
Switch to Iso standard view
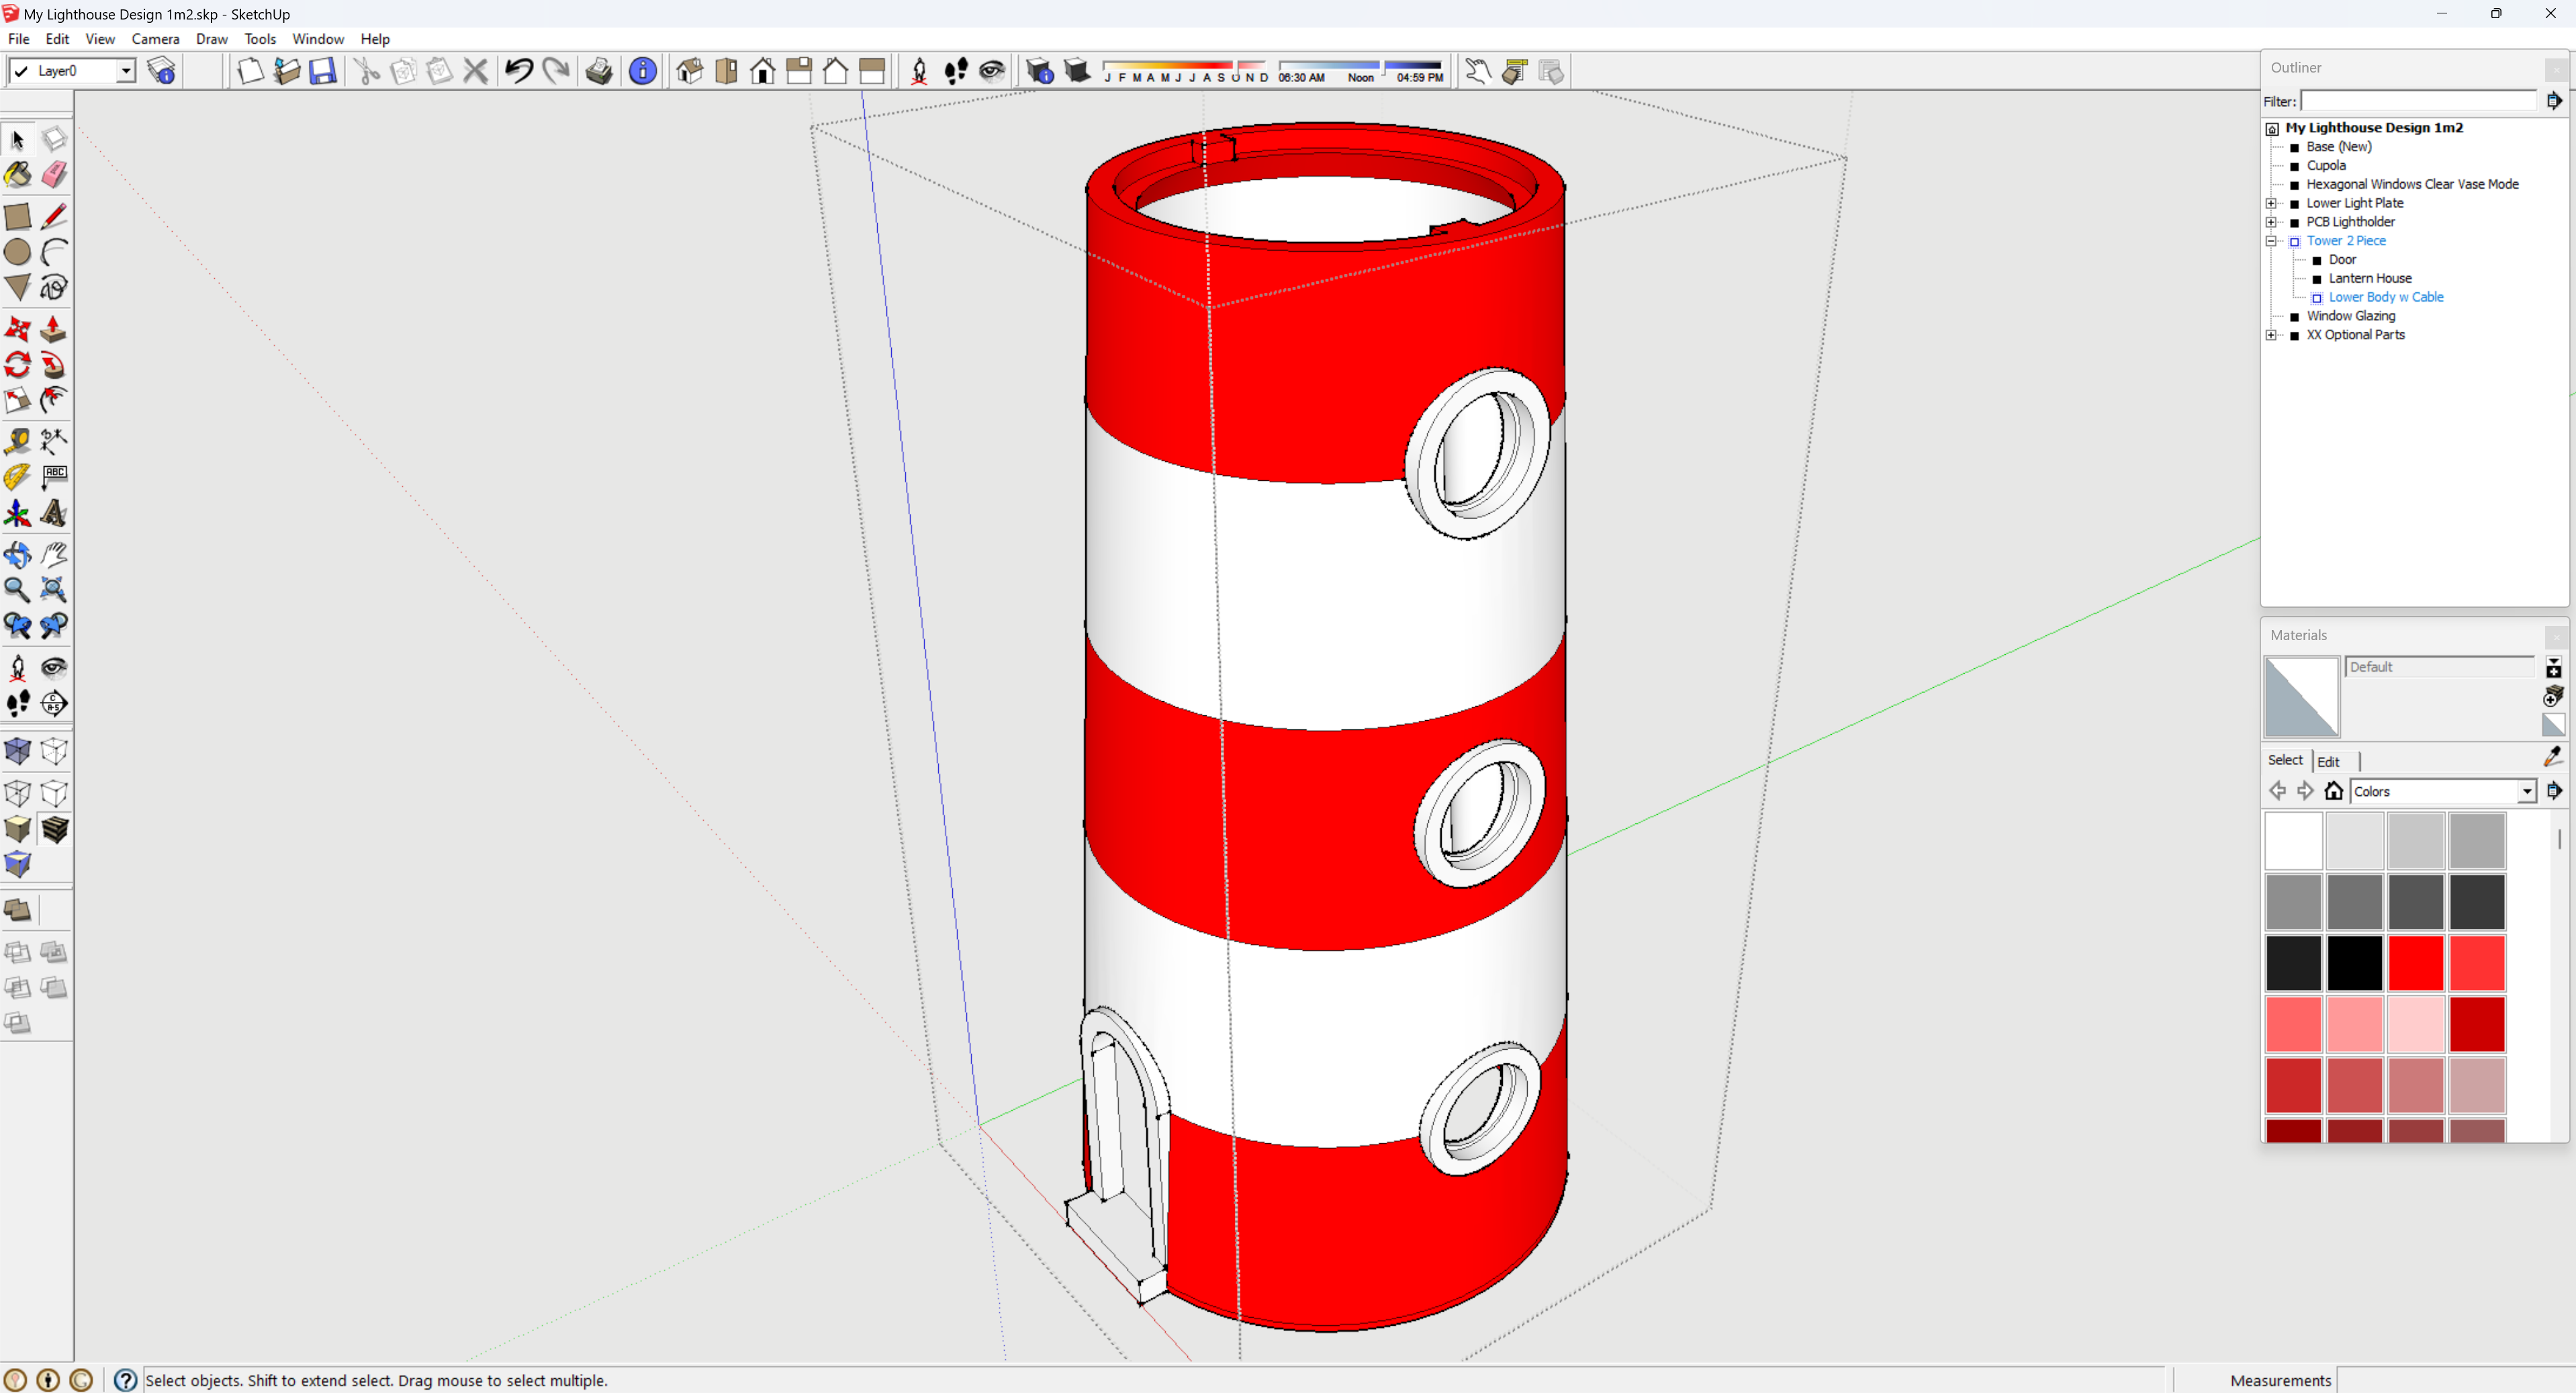(690, 71)
